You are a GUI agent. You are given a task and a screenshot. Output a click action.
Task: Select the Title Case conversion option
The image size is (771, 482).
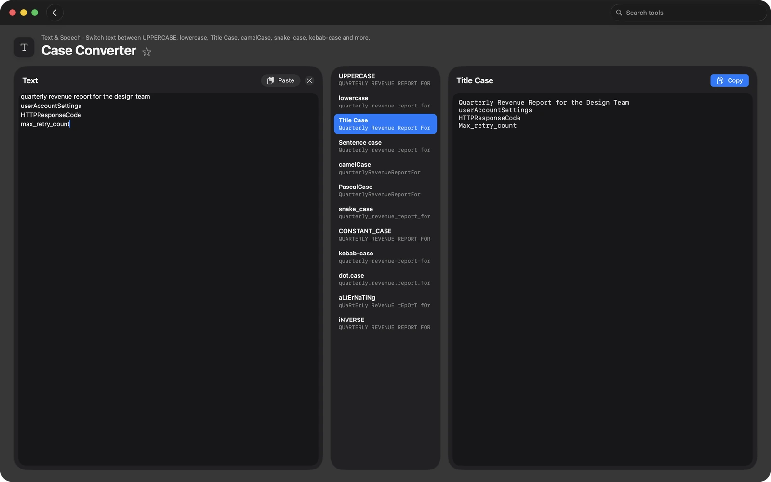[385, 124]
